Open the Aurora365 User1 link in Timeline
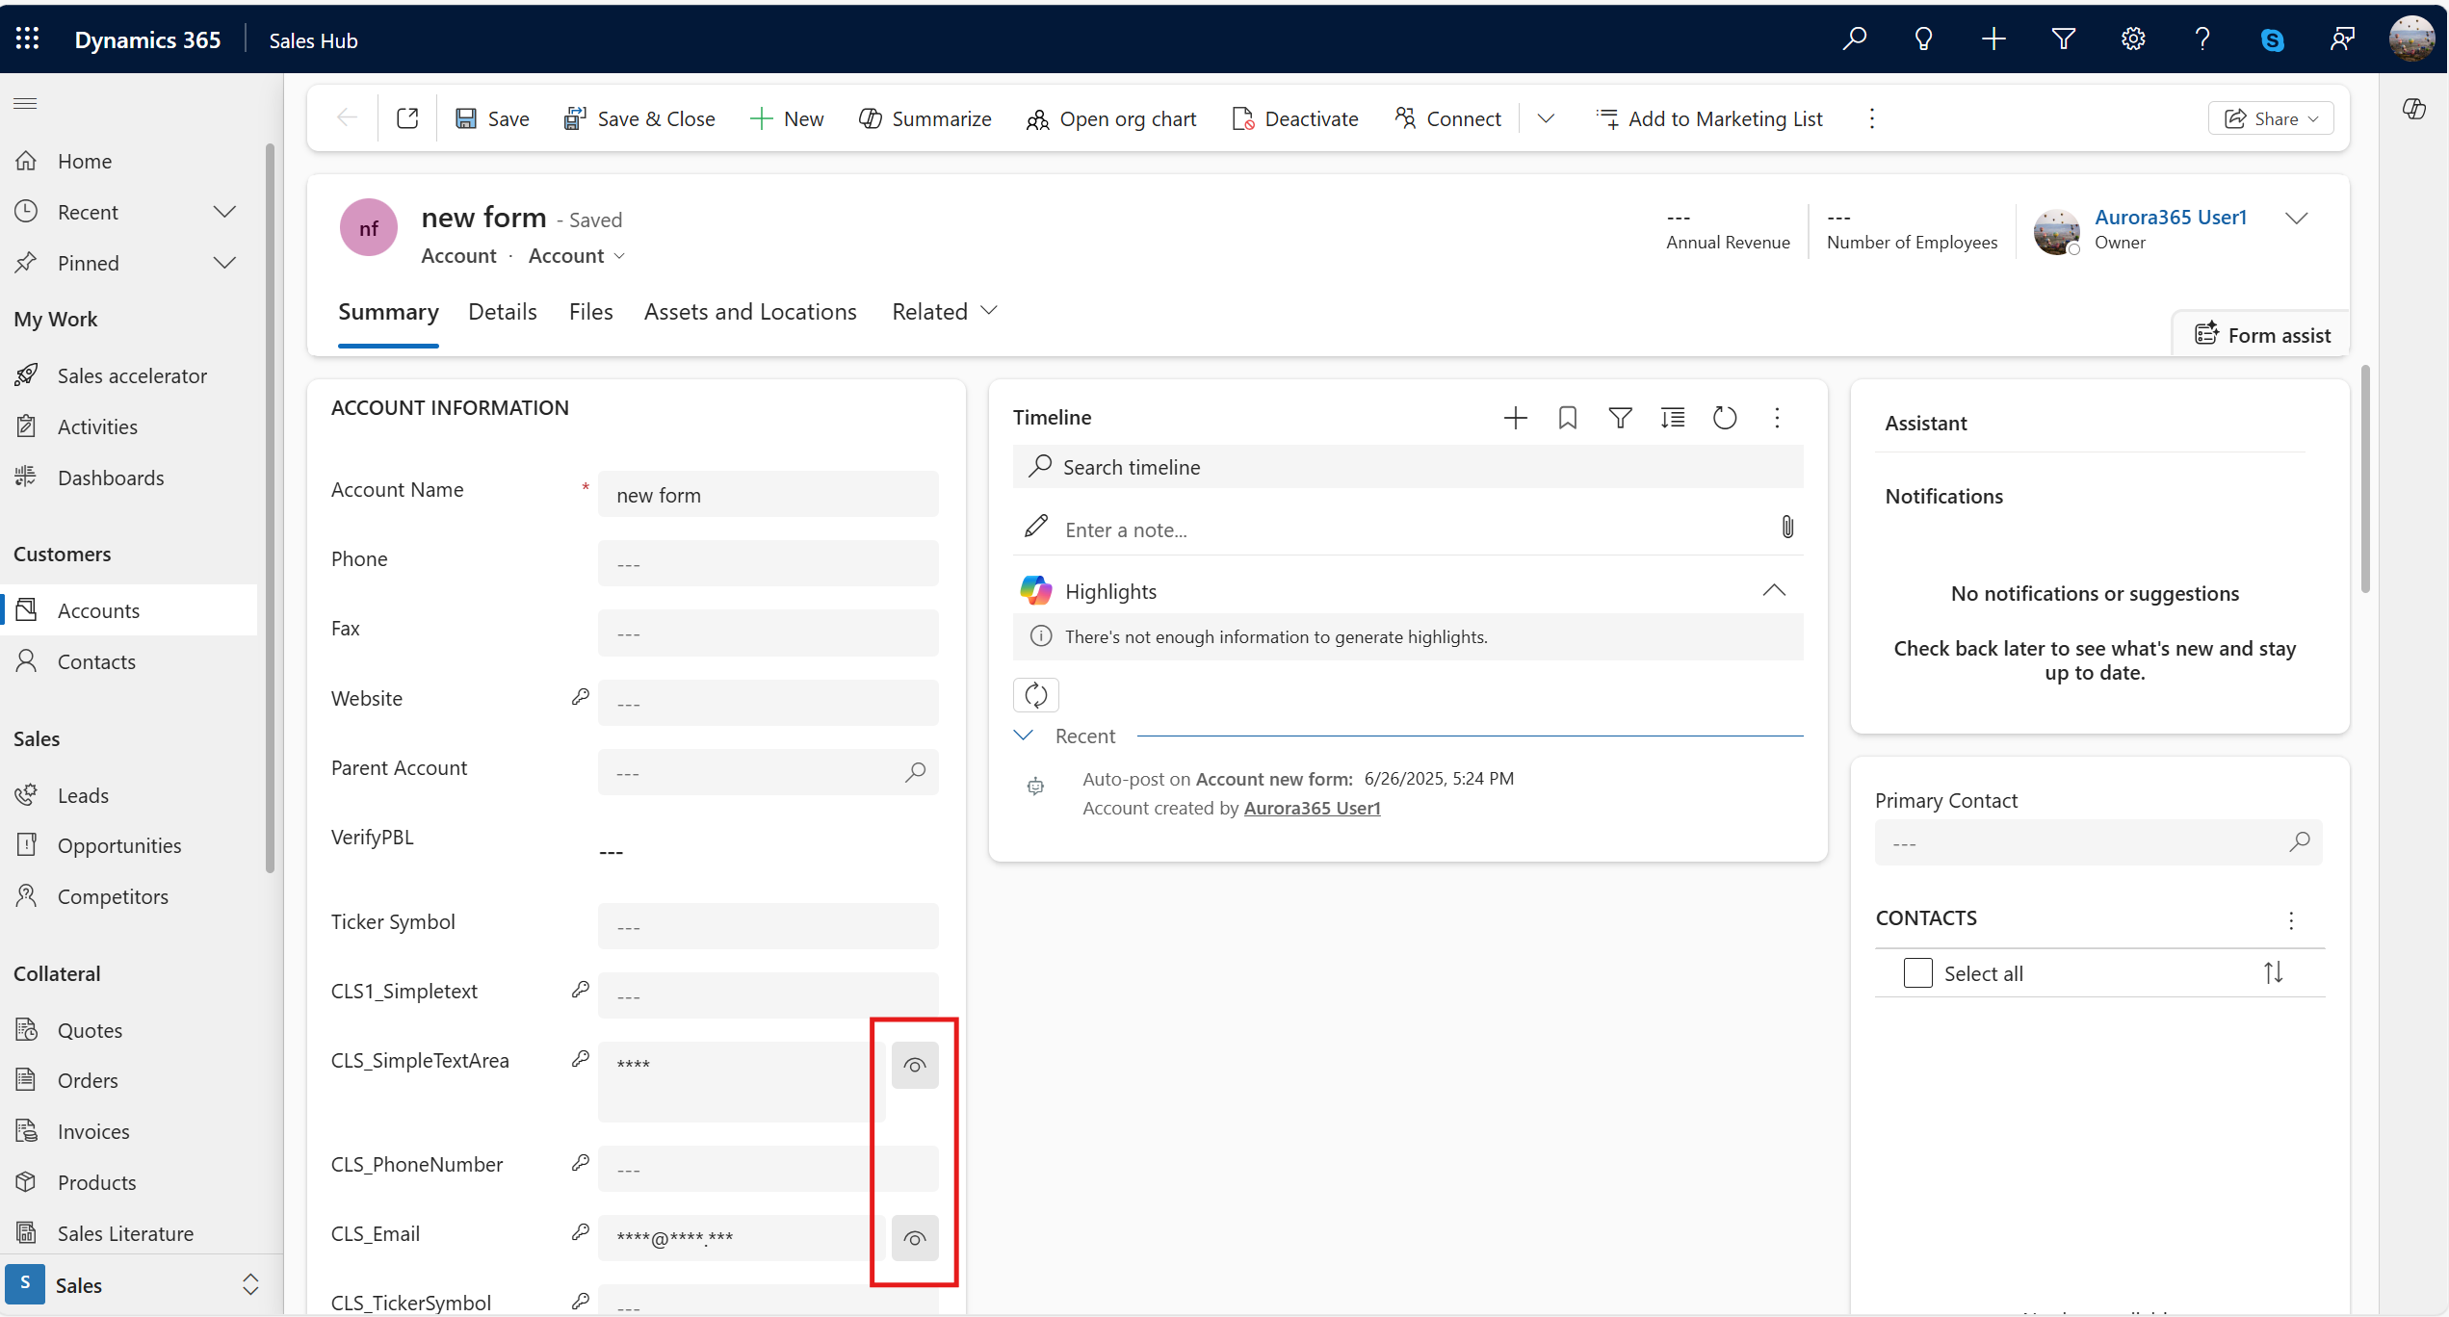The image size is (2449, 1317). point(1312,809)
